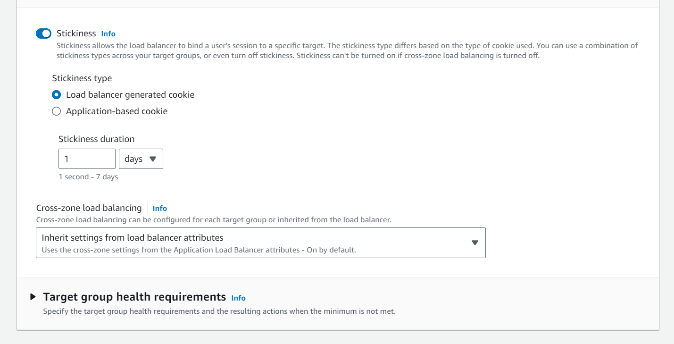Click the Stickiness duration field label
Screen dimensions: 674x344
(96, 139)
